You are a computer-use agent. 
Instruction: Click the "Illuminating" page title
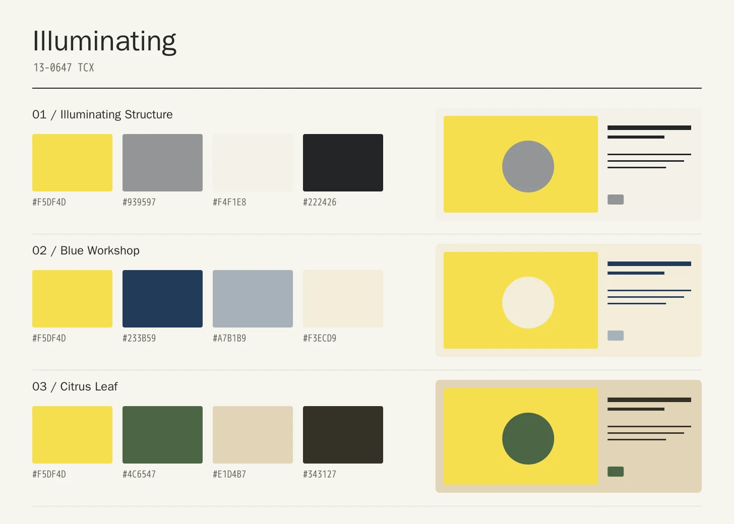(104, 41)
